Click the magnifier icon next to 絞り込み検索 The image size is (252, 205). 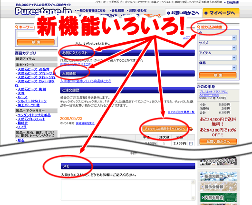pos(198,27)
